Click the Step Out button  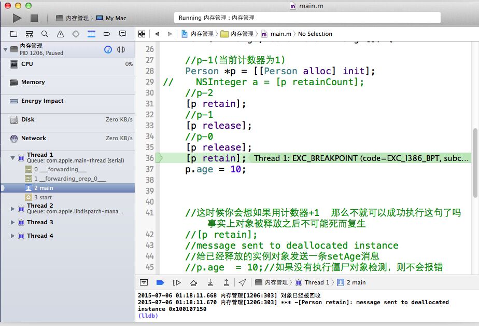click(226, 282)
